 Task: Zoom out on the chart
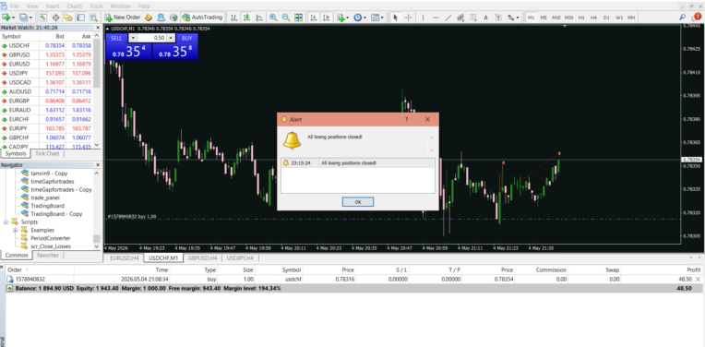(x=285, y=18)
